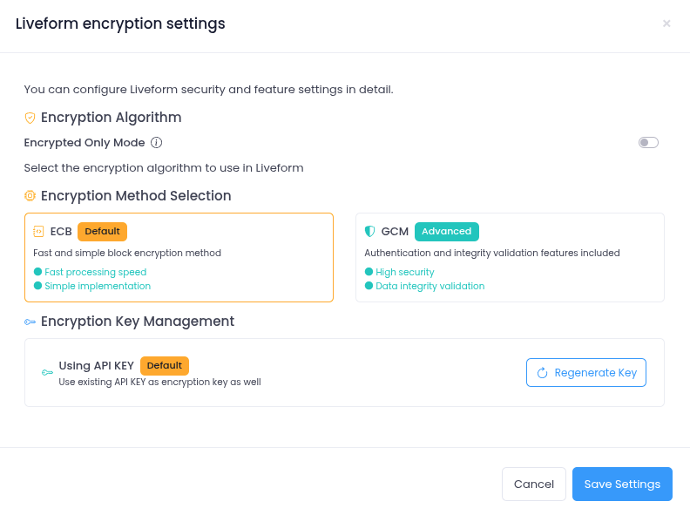Click the key icon next to Using API KEY
Screen dimensions: 690x515
47,373
